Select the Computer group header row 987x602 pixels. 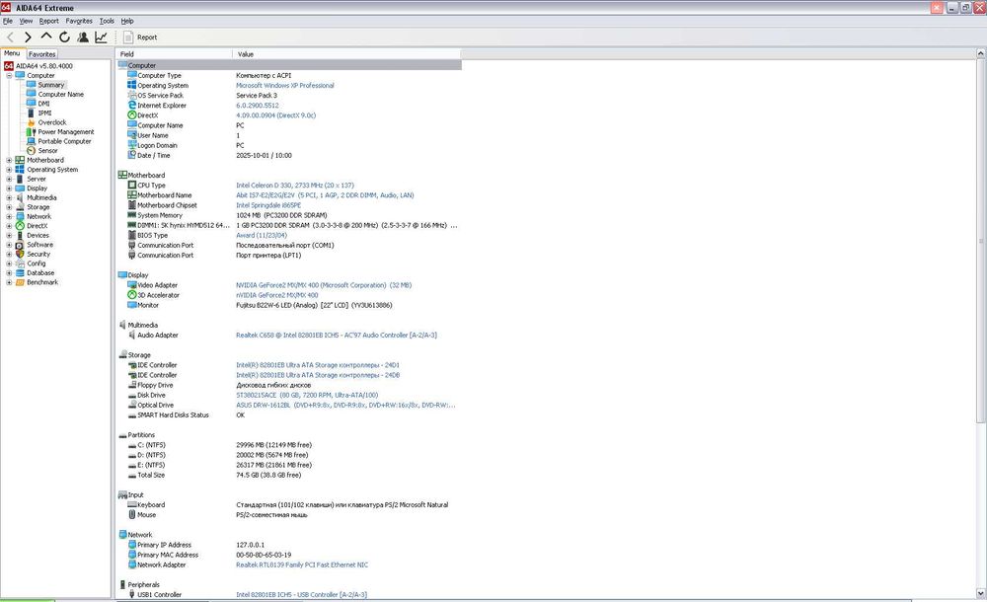(x=289, y=65)
